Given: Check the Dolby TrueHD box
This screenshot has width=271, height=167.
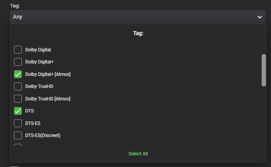Looking at the screenshot, I should [x=18, y=86].
